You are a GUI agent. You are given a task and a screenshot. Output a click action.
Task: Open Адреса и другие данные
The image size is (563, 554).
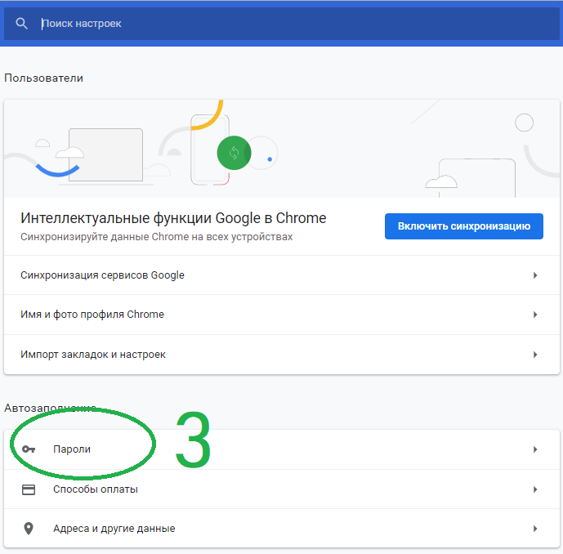(281, 529)
